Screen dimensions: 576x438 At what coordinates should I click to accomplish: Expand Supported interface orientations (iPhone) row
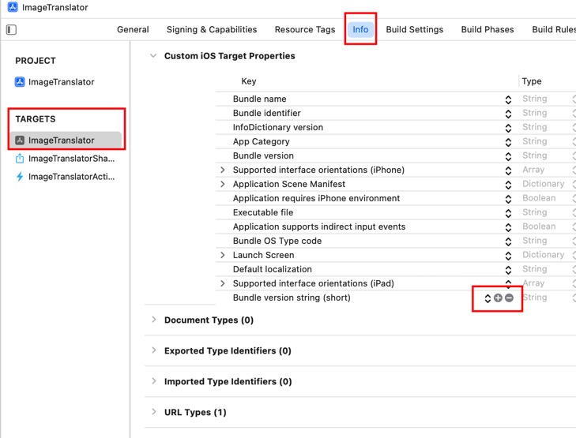(223, 170)
